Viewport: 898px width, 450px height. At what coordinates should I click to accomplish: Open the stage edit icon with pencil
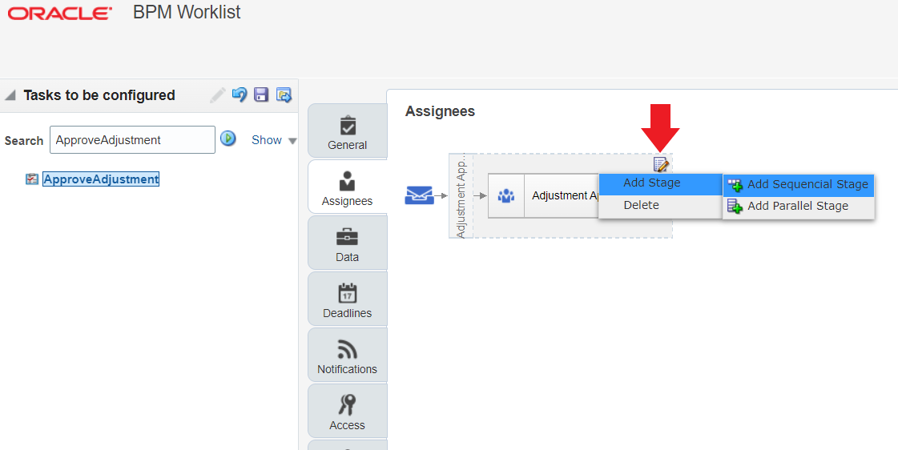[661, 165]
